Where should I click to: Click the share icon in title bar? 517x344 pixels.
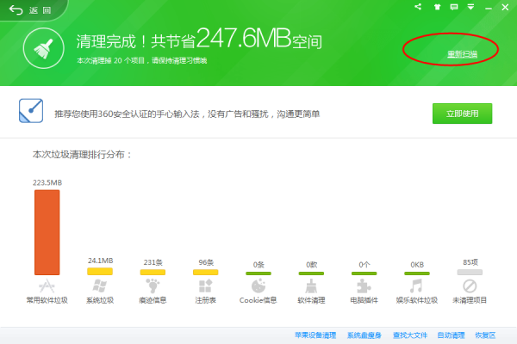pos(418,7)
